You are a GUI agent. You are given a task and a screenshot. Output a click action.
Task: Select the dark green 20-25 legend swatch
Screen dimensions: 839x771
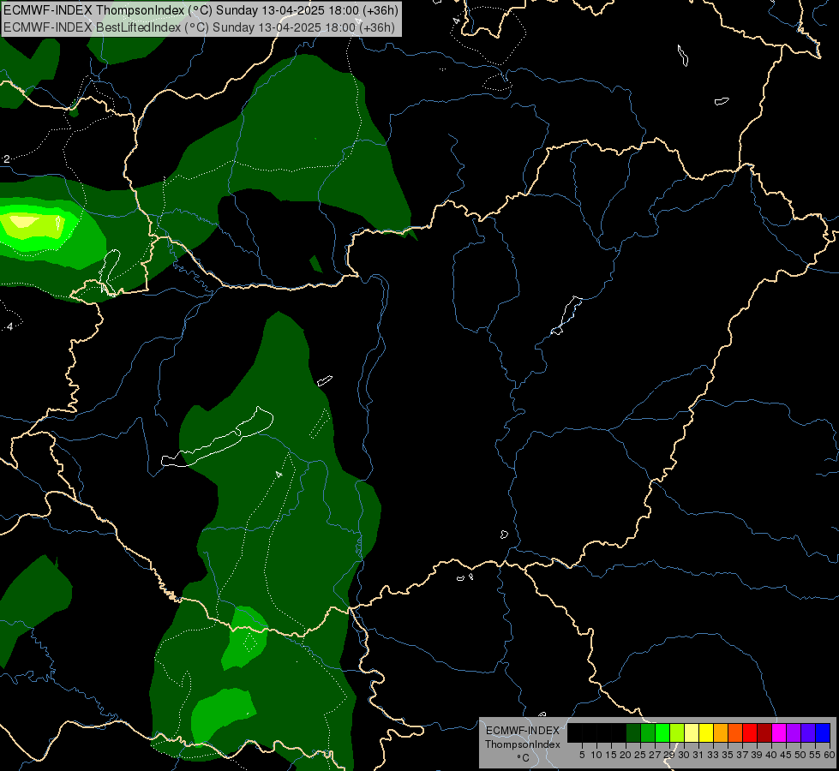[633, 732]
